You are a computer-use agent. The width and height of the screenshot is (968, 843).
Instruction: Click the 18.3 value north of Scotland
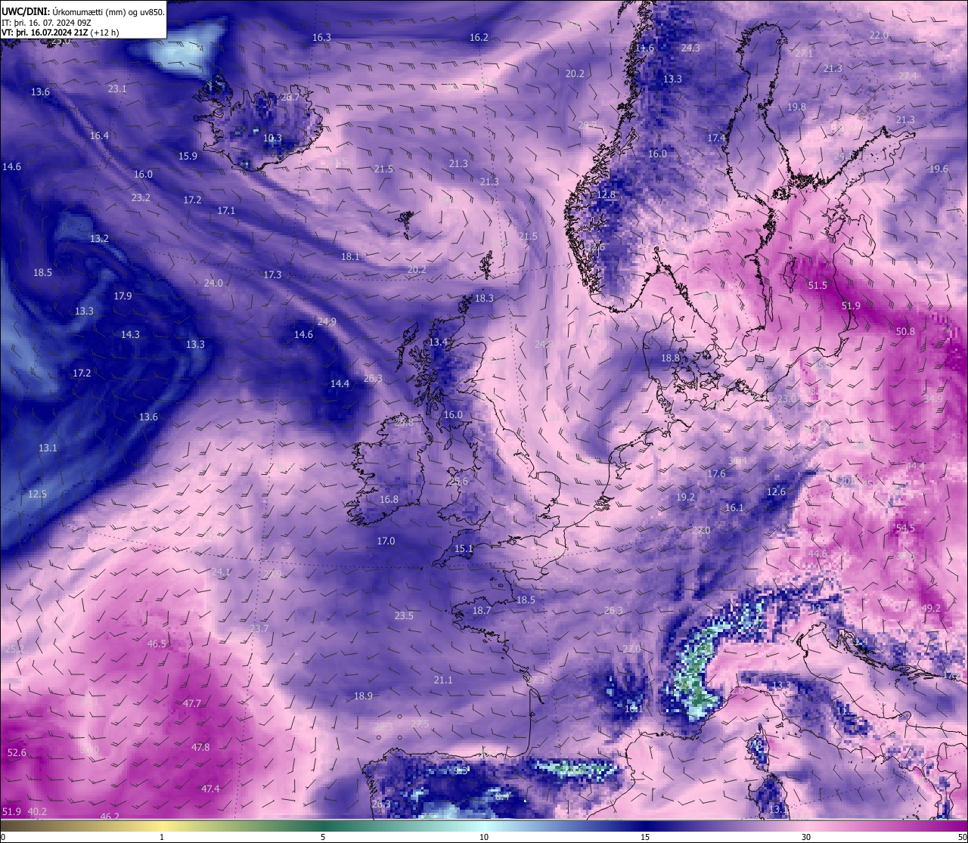click(x=484, y=298)
